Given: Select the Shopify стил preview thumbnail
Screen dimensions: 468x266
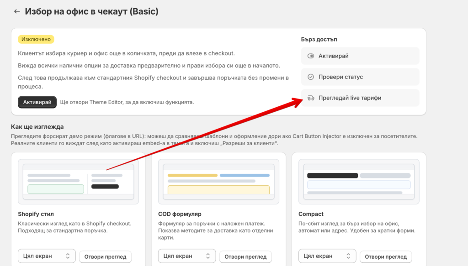Looking at the screenshot, I should click(x=79, y=182).
